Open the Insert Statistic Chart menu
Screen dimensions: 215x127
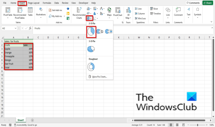[96, 13]
